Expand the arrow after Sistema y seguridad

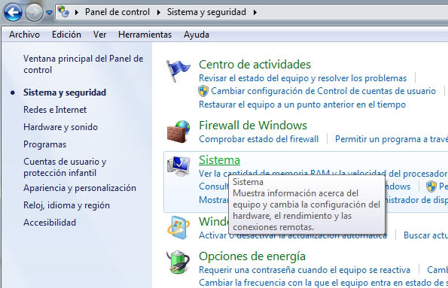[254, 12]
